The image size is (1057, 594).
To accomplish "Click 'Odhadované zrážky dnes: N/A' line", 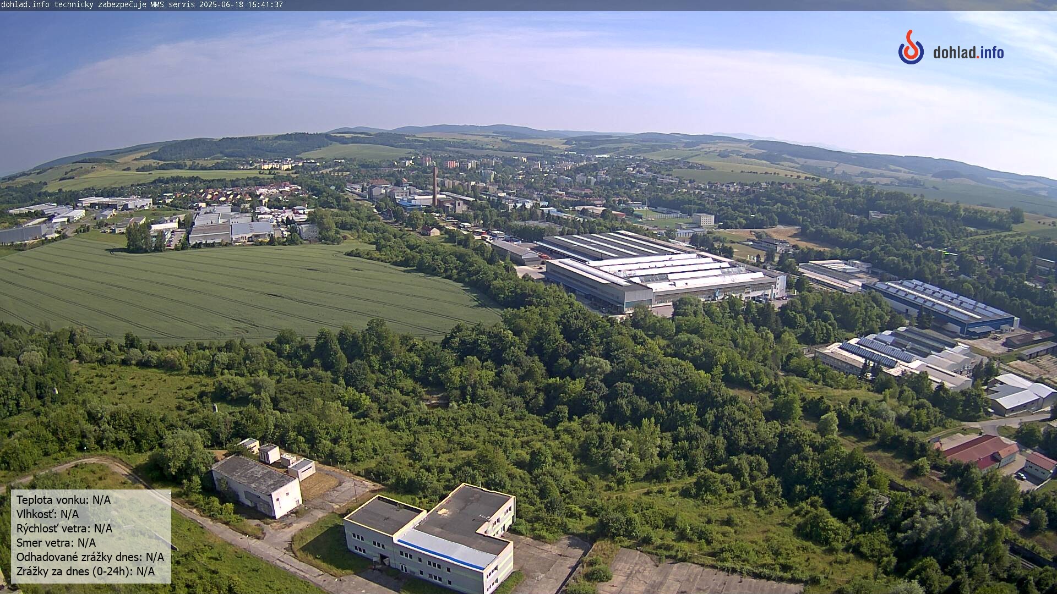I will (90, 557).
